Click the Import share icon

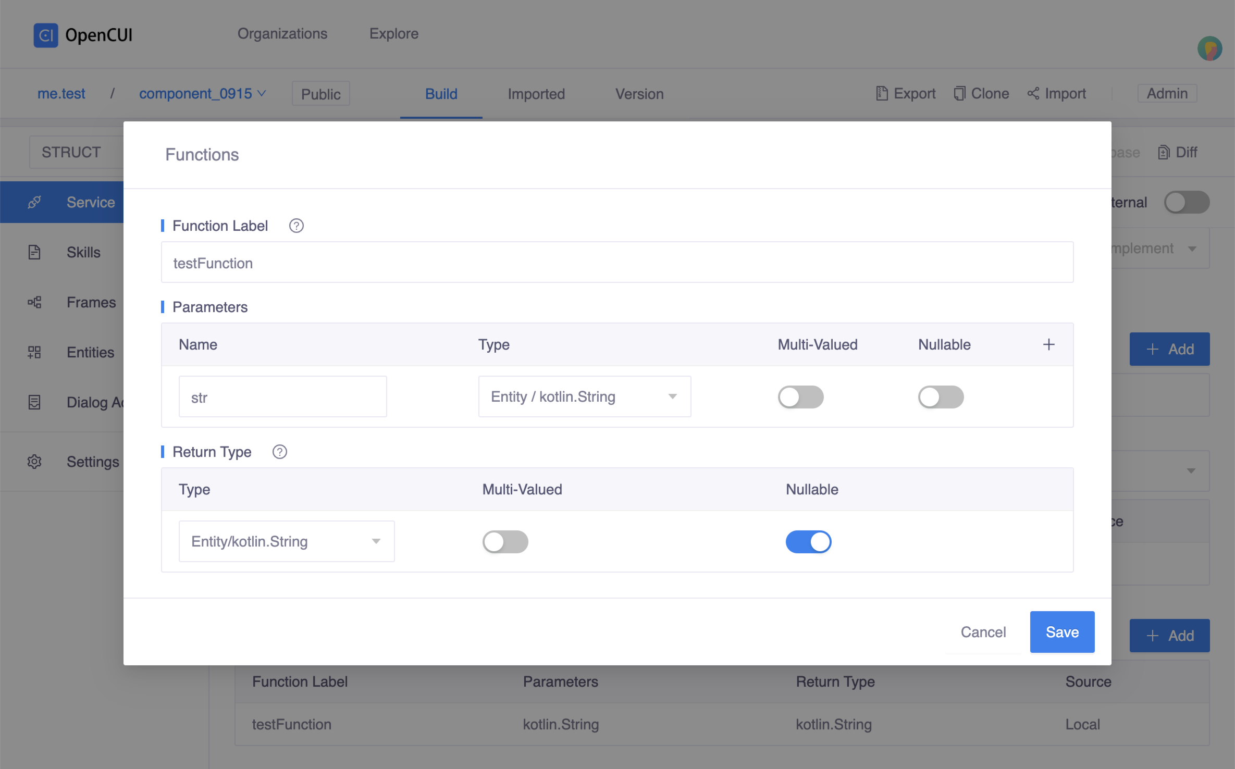point(1033,94)
